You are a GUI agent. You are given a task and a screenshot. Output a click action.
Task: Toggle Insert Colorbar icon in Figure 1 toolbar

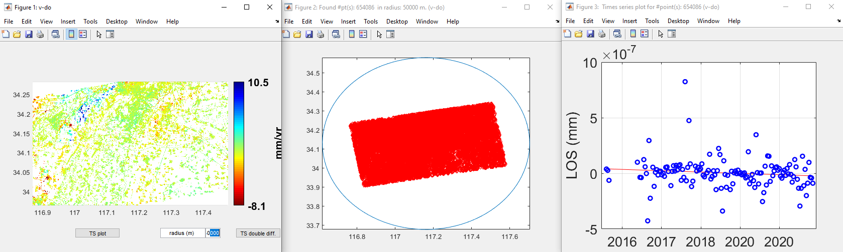(71, 34)
